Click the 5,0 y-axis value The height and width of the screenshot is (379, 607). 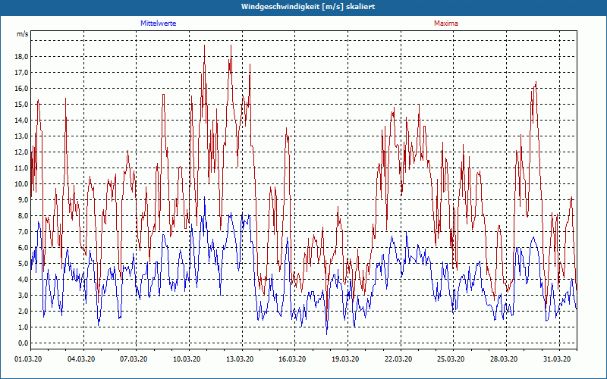(x=24, y=264)
